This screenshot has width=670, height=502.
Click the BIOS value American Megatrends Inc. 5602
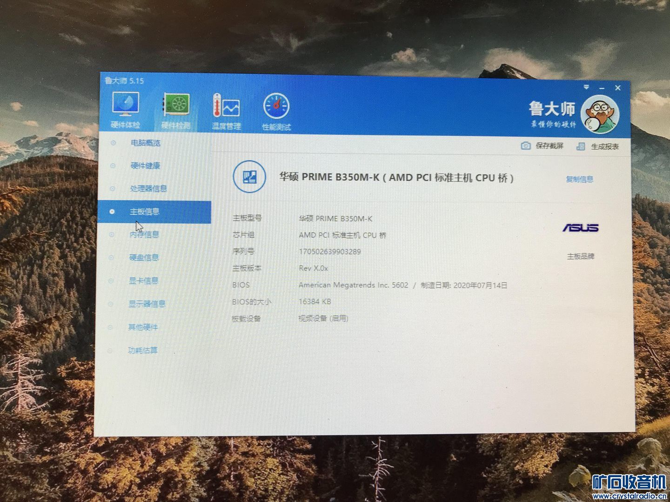point(353,285)
